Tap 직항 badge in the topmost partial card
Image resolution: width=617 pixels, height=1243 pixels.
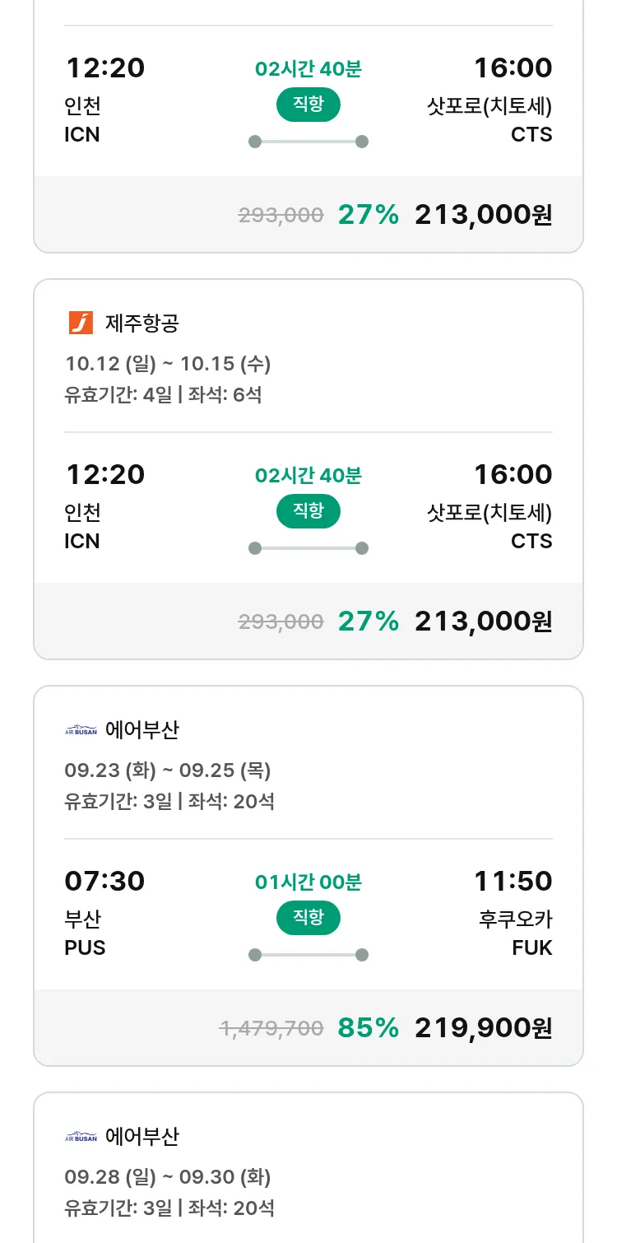(x=308, y=105)
